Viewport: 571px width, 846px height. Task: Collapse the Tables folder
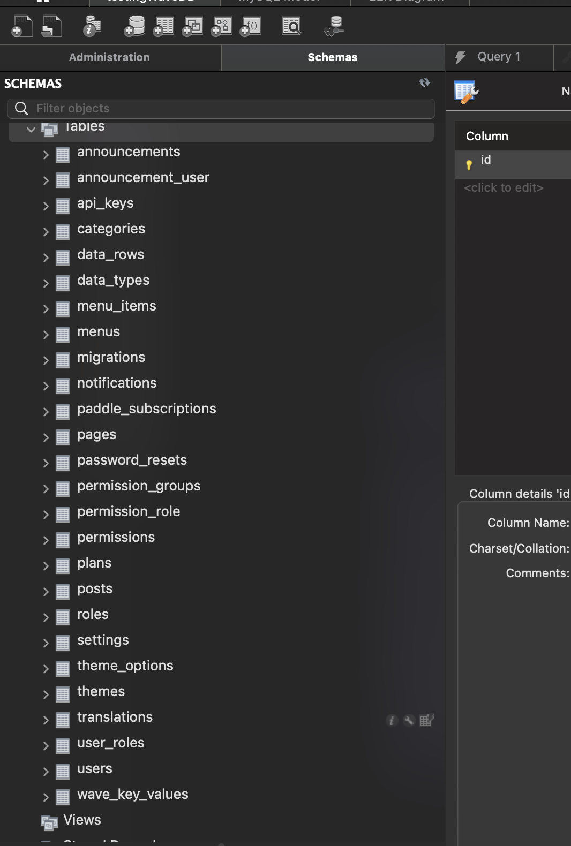tap(31, 129)
